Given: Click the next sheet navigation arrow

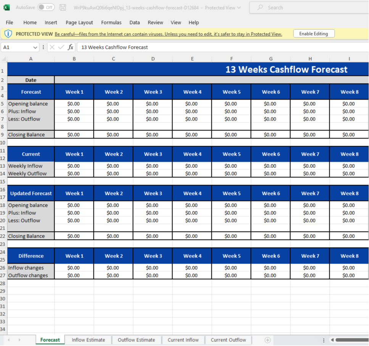Looking at the screenshot, I should point(19,340).
